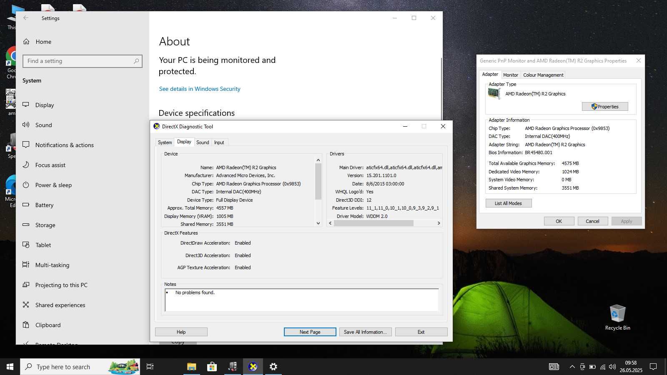The width and height of the screenshot is (667, 375).
Task: Open Projecting to this PC settings
Action: [61, 285]
